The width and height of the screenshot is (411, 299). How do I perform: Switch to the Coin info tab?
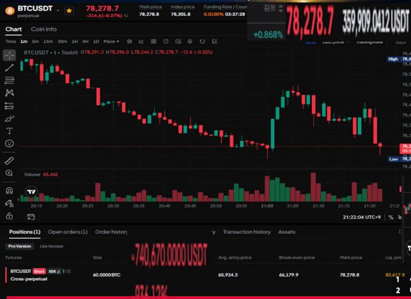tap(44, 29)
